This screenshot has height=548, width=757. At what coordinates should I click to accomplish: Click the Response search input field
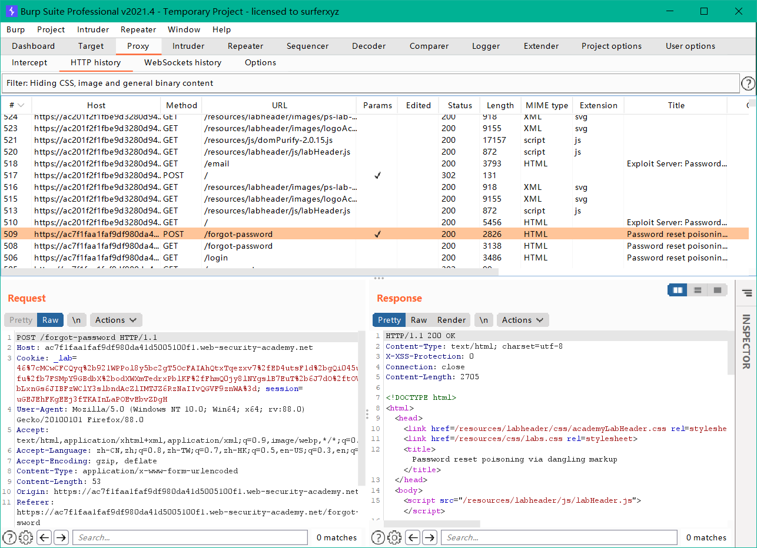[x=559, y=537]
